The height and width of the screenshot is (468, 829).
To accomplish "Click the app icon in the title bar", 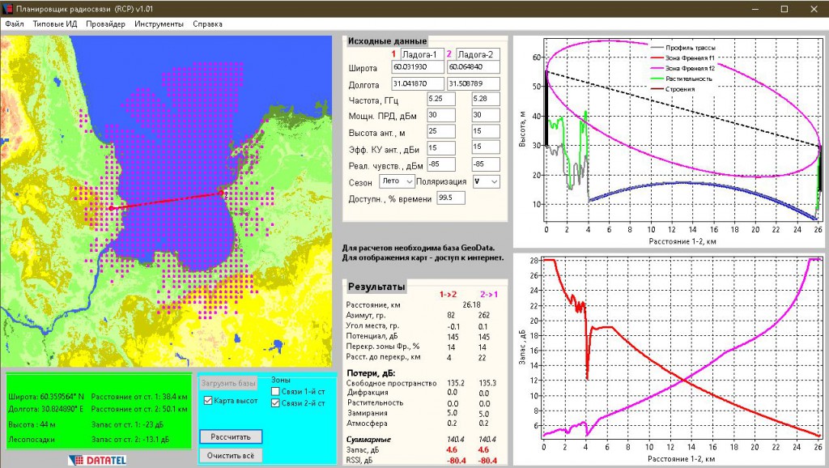I will pos(9,8).
